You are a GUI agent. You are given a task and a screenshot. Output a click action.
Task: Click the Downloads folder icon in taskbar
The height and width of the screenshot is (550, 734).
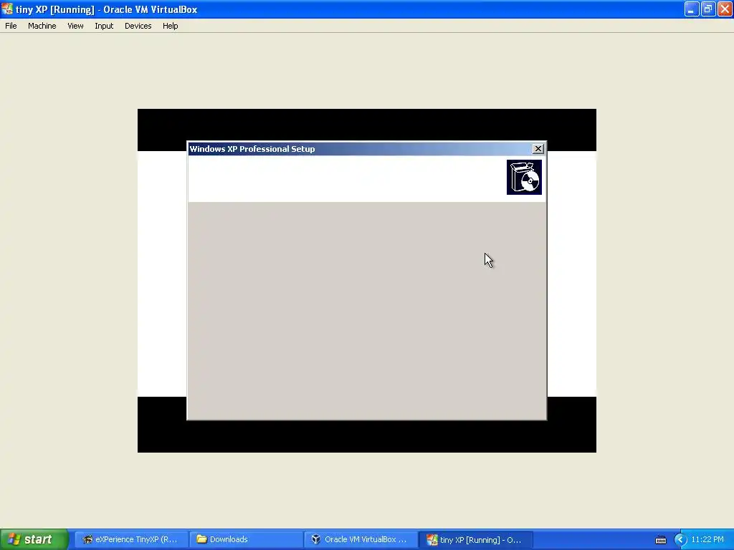coord(201,539)
